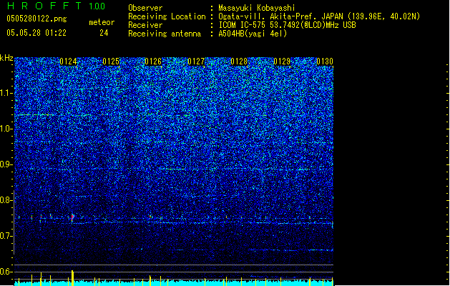Click the Receiving Location label

167,16
